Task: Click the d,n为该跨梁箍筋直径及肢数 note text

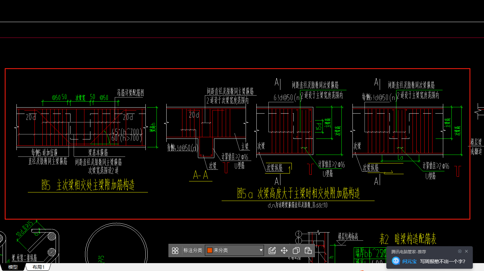Action: coord(297,205)
